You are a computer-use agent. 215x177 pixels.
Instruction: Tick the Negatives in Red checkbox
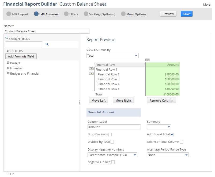(x=113, y=162)
